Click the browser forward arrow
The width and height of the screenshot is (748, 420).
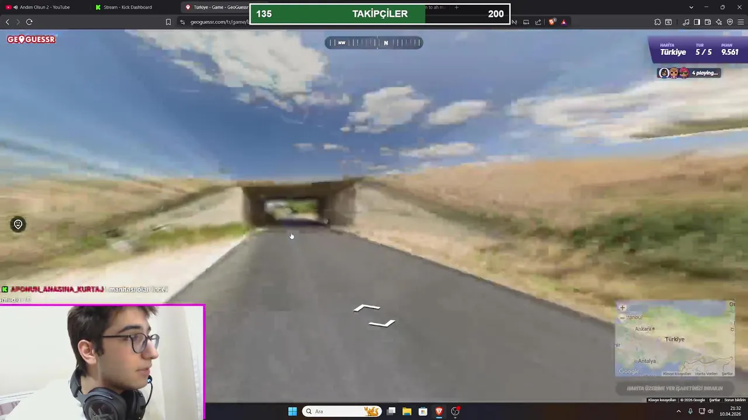[x=18, y=22]
